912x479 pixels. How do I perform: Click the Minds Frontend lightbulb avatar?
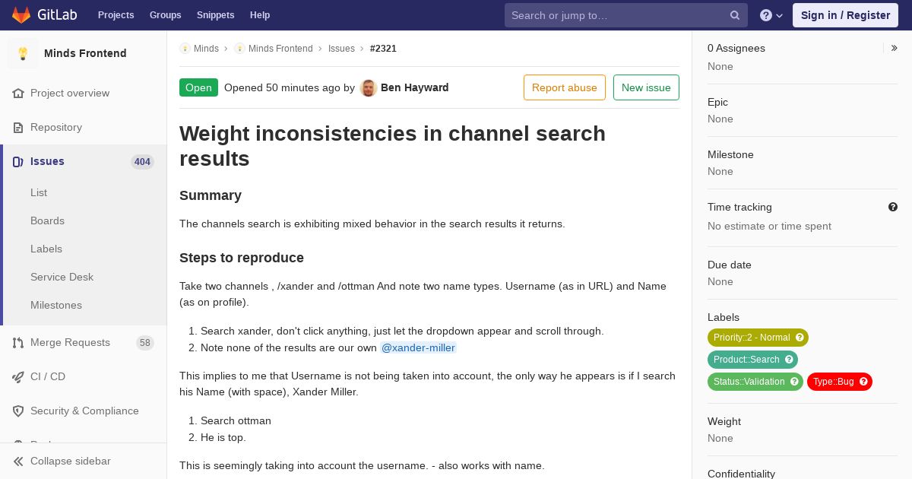click(23, 53)
